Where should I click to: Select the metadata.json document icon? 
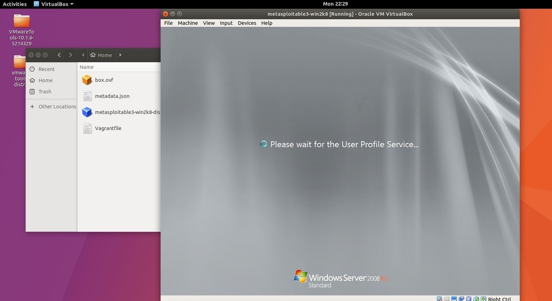tap(87, 96)
